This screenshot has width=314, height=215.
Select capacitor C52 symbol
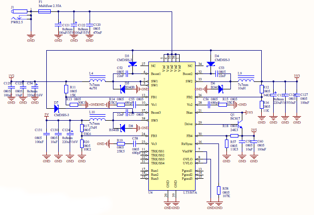tap(126, 73)
